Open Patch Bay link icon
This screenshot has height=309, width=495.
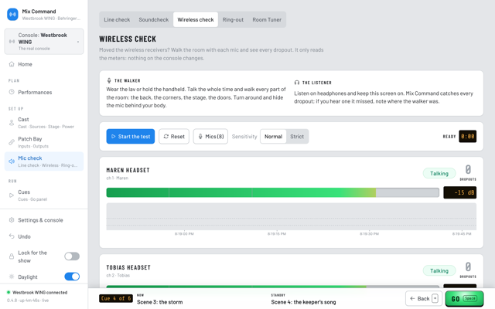coord(12,142)
